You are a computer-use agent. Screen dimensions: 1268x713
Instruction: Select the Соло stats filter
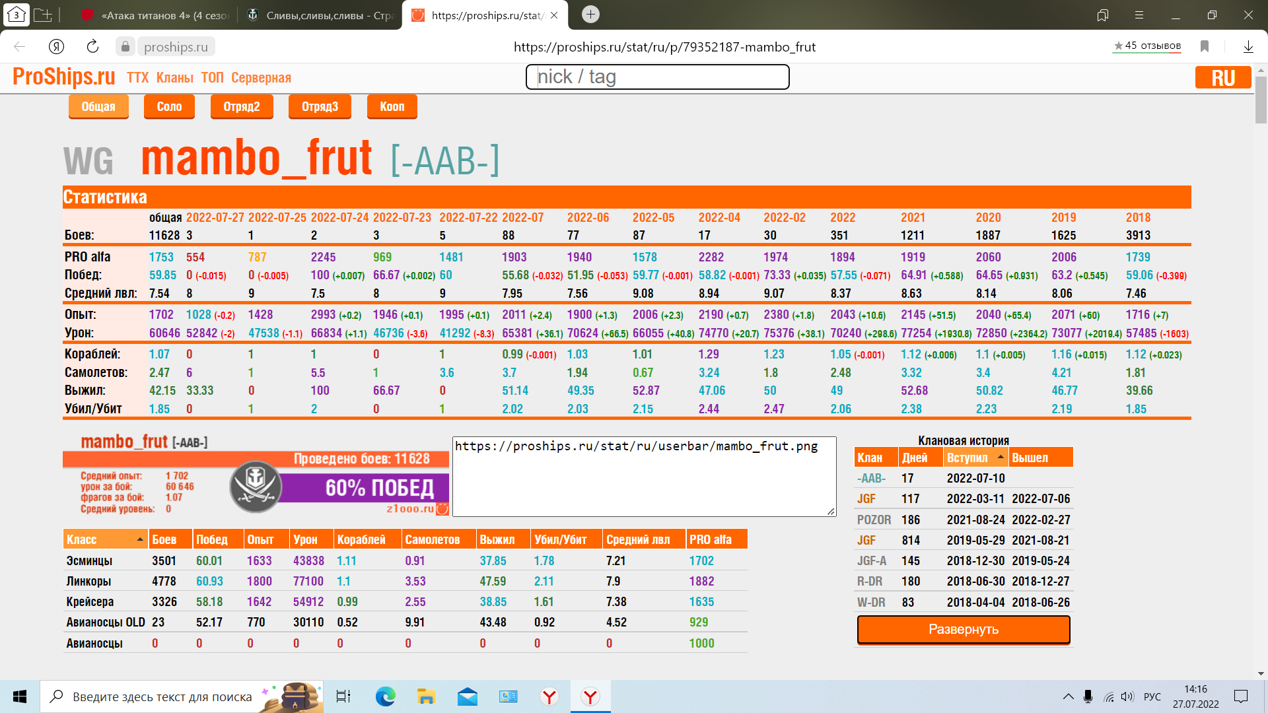tap(169, 106)
